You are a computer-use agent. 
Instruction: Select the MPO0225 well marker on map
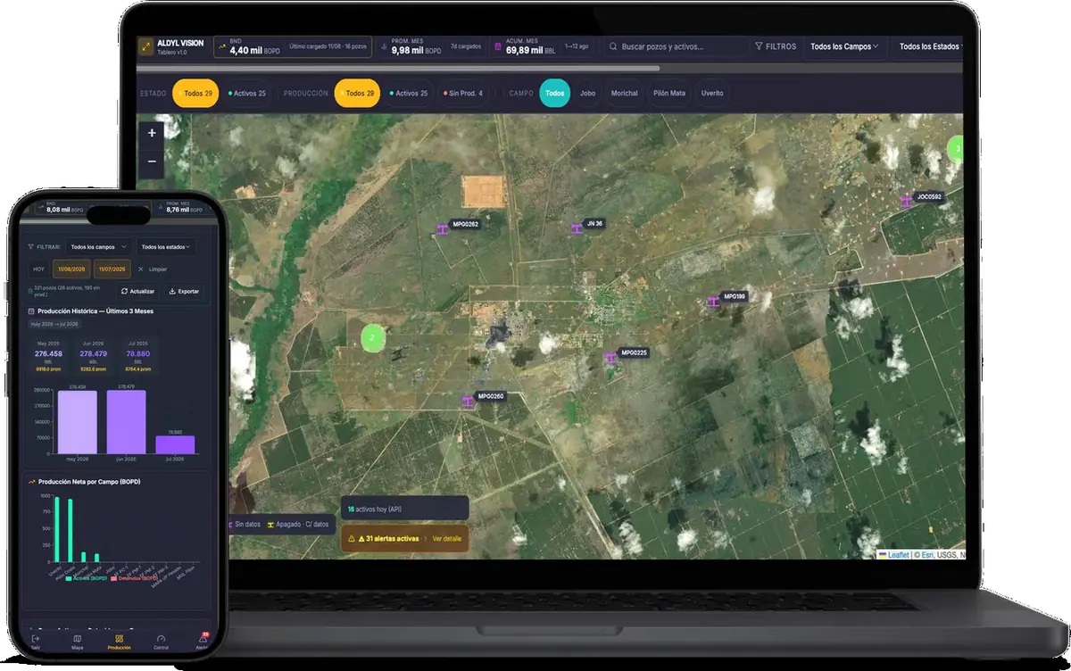[610, 358]
